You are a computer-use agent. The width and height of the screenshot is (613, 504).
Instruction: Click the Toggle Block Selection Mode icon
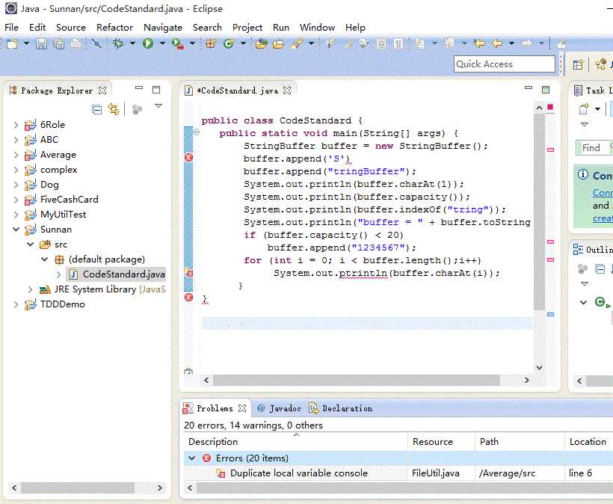click(x=381, y=43)
